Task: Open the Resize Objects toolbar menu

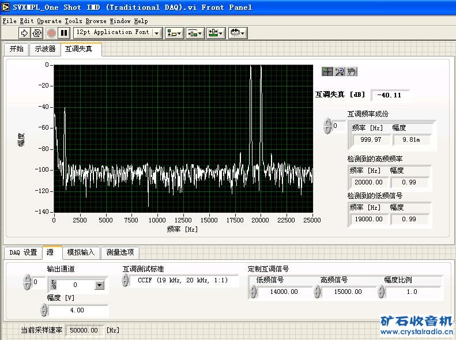Action: [216, 33]
